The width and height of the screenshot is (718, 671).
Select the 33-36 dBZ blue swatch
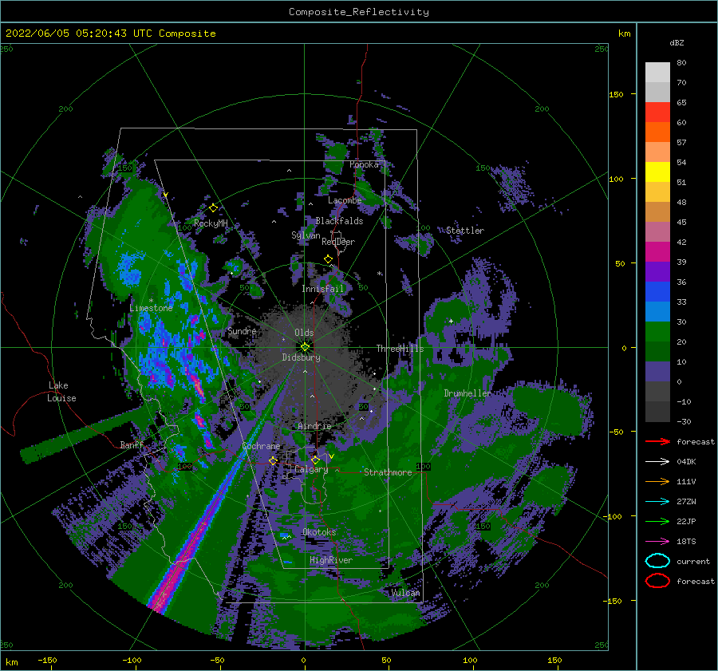click(657, 291)
